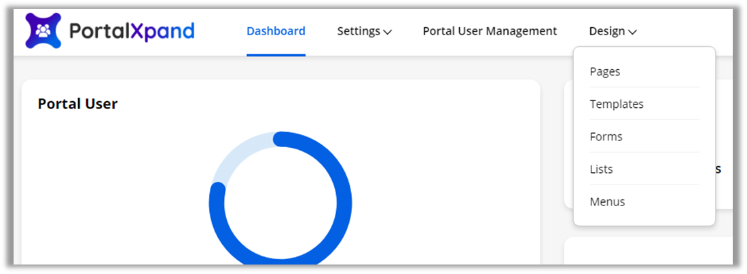Viewport: 747px width, 274px height.
Task: Open Menus from the Design dropdown
Action: 608,201
